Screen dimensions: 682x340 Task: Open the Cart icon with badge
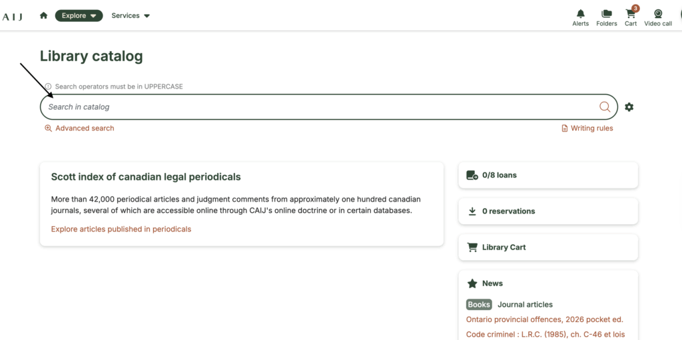point(630,14)
